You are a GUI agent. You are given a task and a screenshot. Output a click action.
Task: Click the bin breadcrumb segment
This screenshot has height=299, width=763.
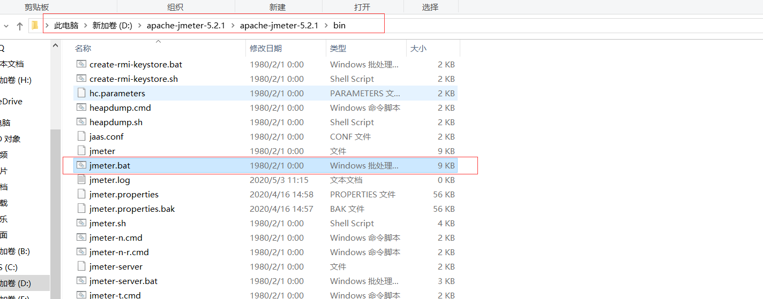[339, 25]
